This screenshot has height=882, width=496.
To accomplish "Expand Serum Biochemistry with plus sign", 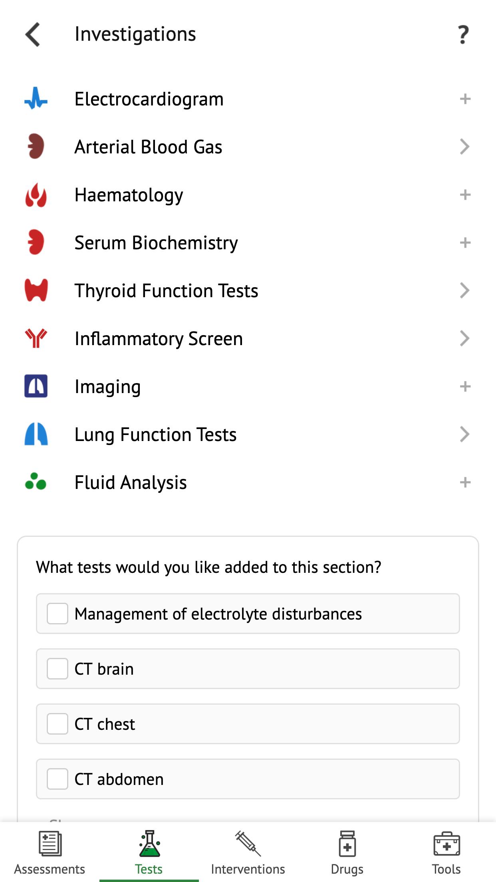I will pyautogui.click(x=465, y=242).
